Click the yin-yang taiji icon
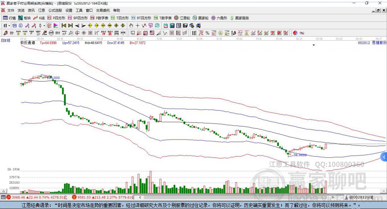This screenshot has width=387, height=209. click(296, 33)
